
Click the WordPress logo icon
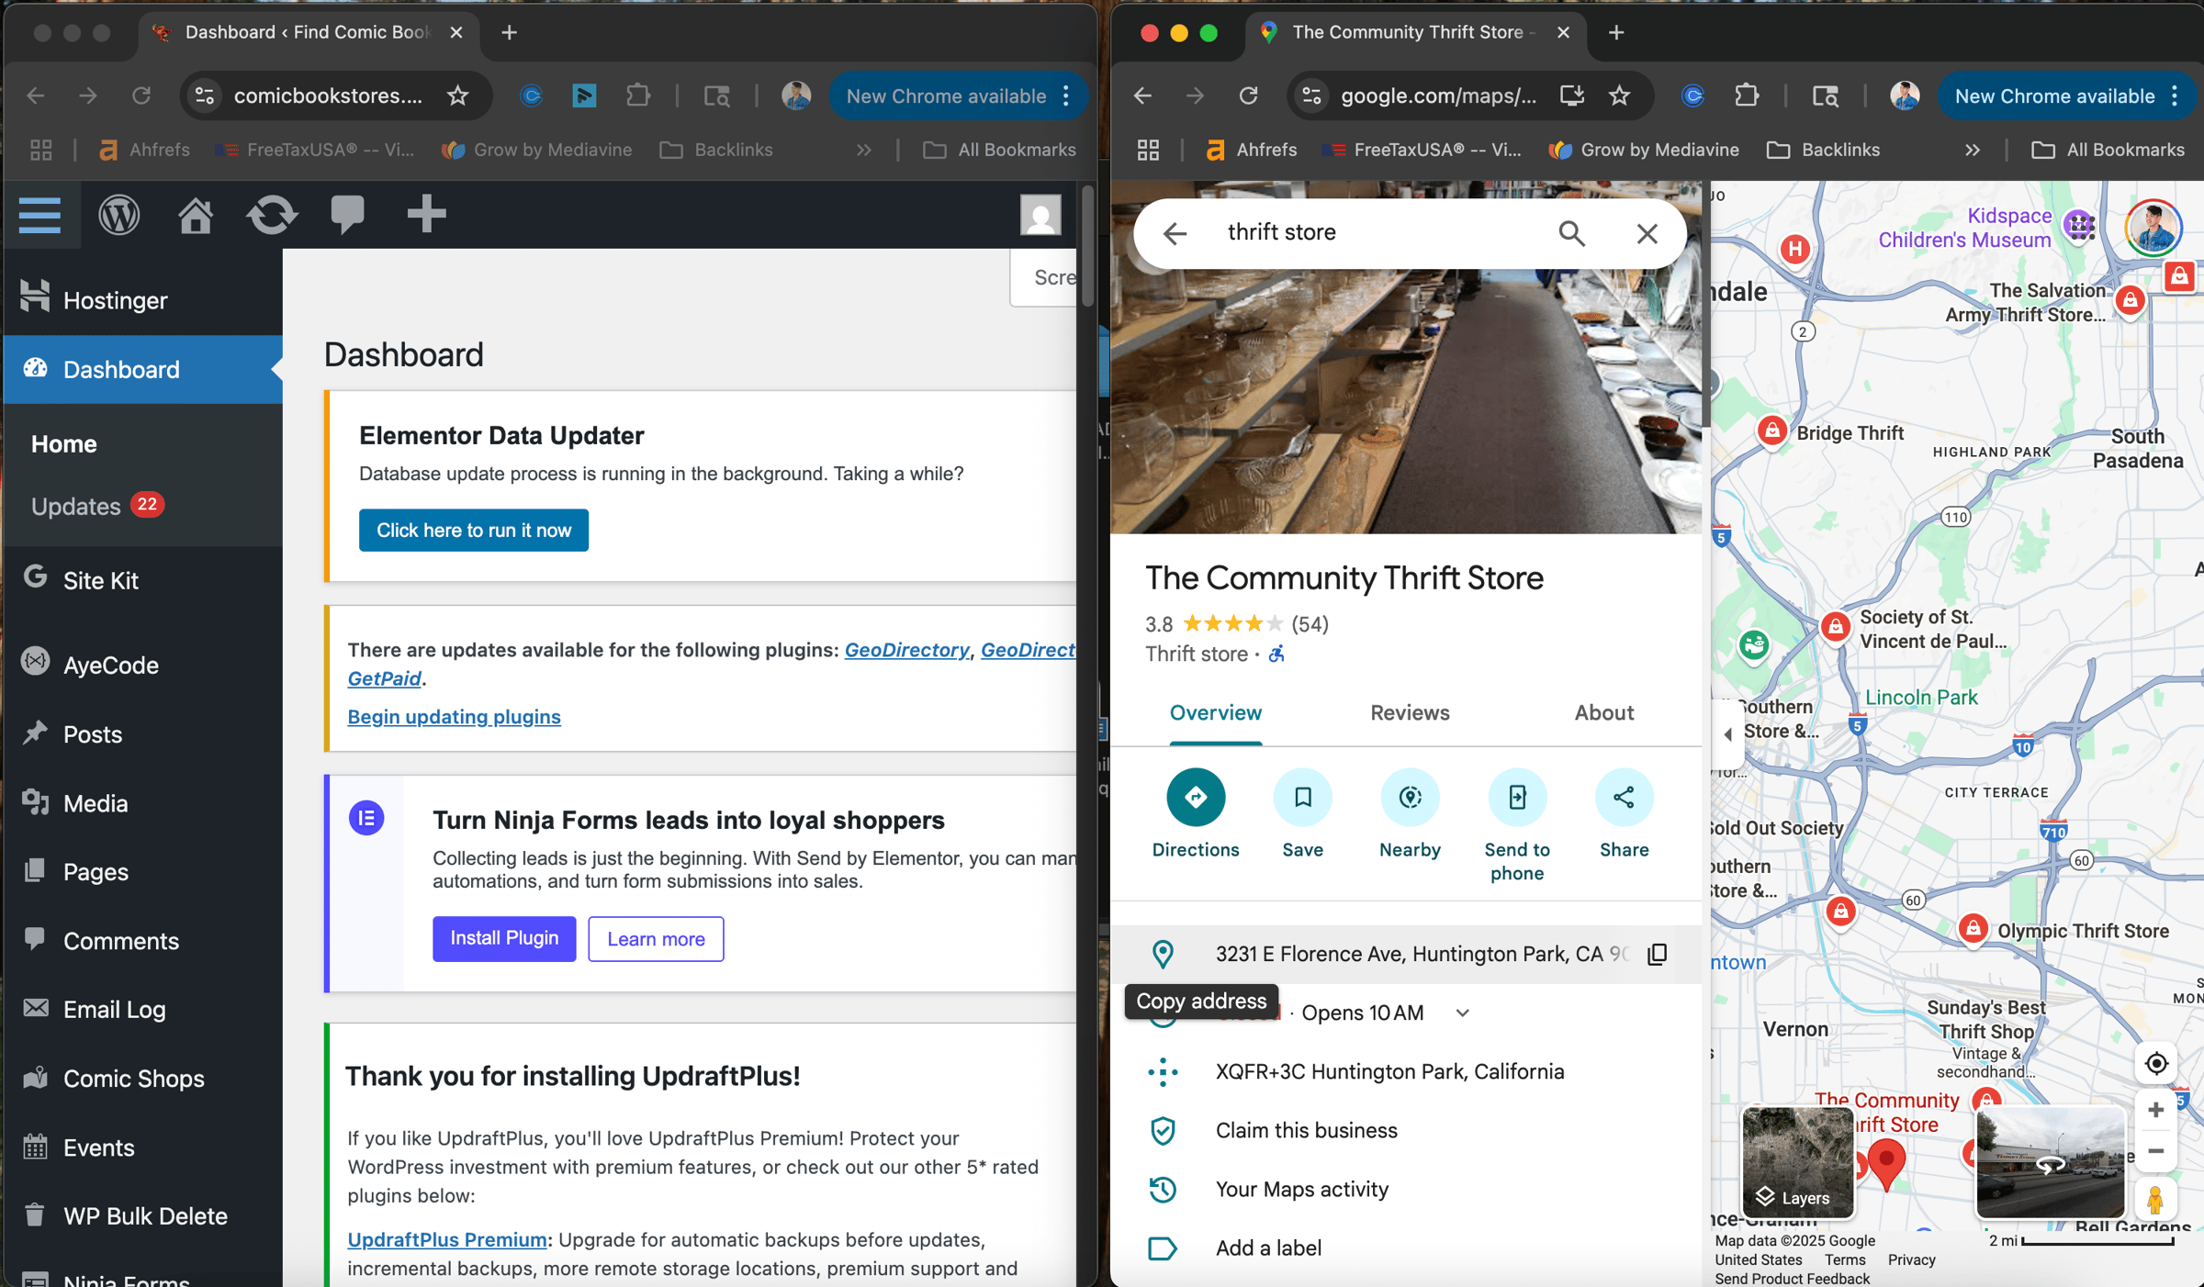(x=119, y=215)
